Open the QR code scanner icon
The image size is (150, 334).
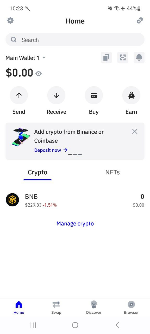click(x=123, y=57)
